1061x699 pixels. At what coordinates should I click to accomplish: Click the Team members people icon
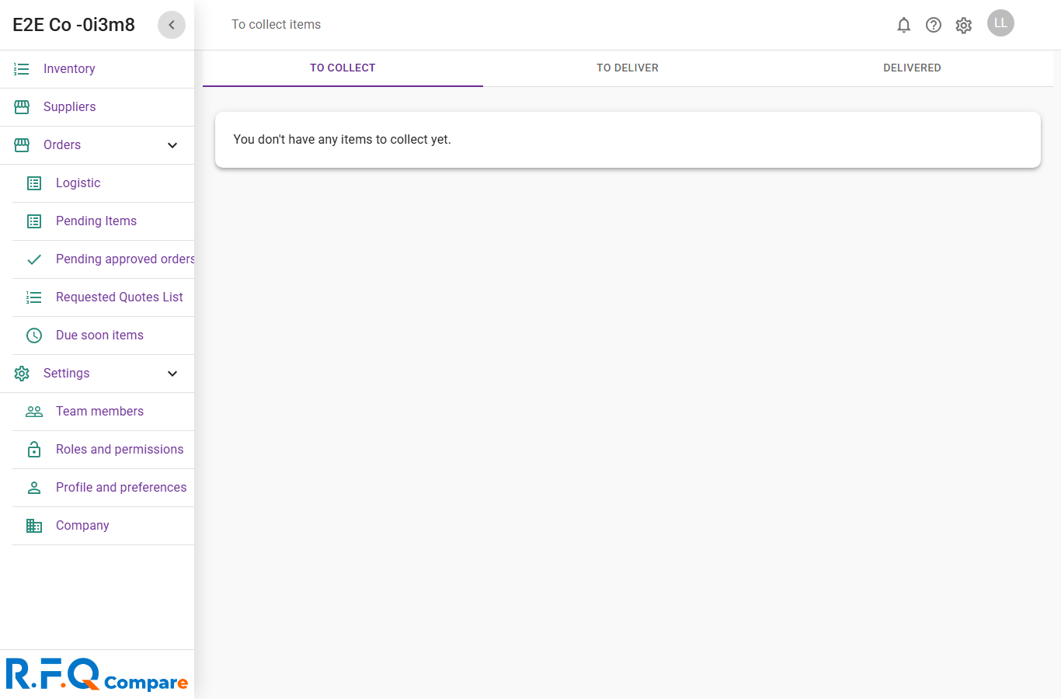click(34, 412)
